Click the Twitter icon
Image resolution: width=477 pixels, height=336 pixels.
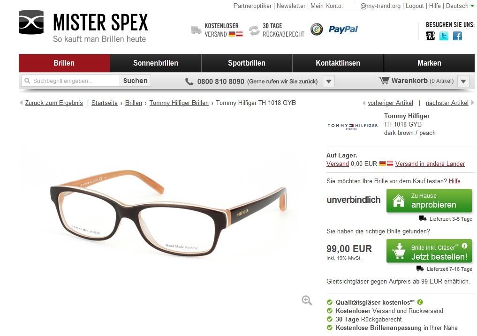(444, 36)
